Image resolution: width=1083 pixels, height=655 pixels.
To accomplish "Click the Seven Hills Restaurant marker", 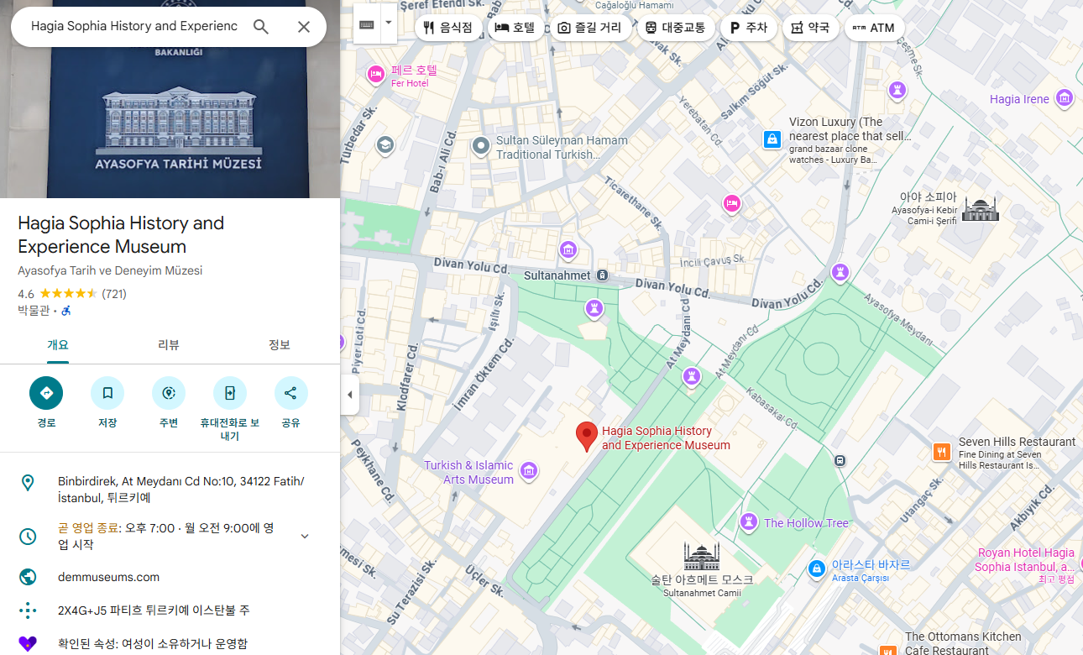I will pos(942,452).
